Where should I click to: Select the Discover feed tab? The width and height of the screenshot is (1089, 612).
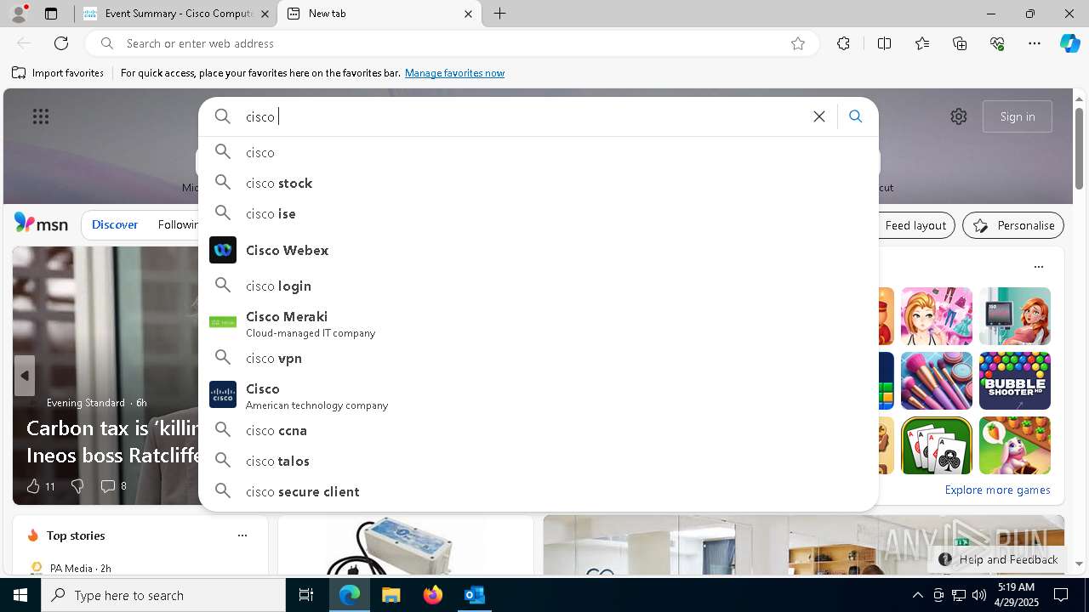pyautogui.click(x=115, y=225)
